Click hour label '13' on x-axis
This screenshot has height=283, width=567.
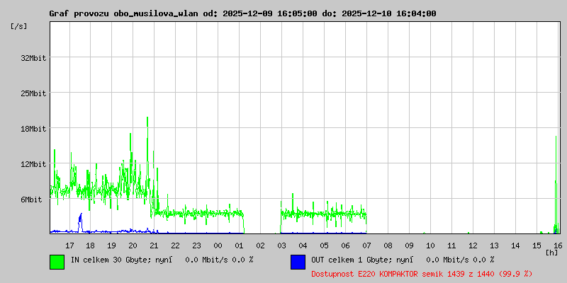click(494, 246)
